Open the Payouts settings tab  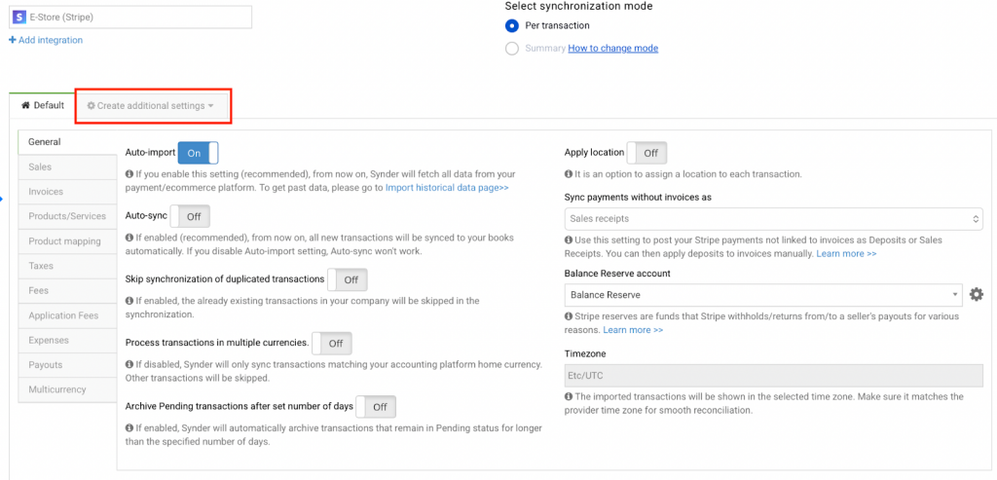[x=46, y=365]
